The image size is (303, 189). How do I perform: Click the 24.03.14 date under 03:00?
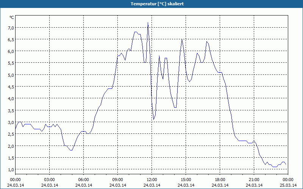coord(50,185)
